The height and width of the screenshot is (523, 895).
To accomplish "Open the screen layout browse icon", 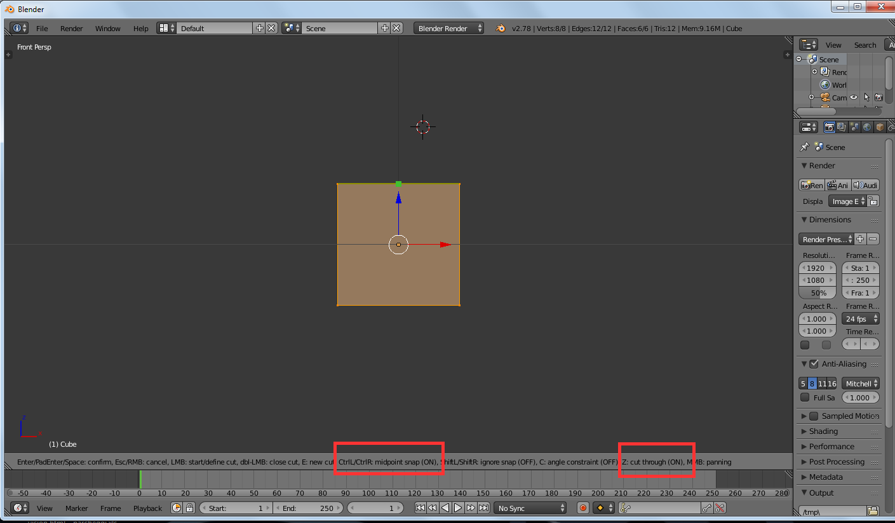I will point(167,28).
